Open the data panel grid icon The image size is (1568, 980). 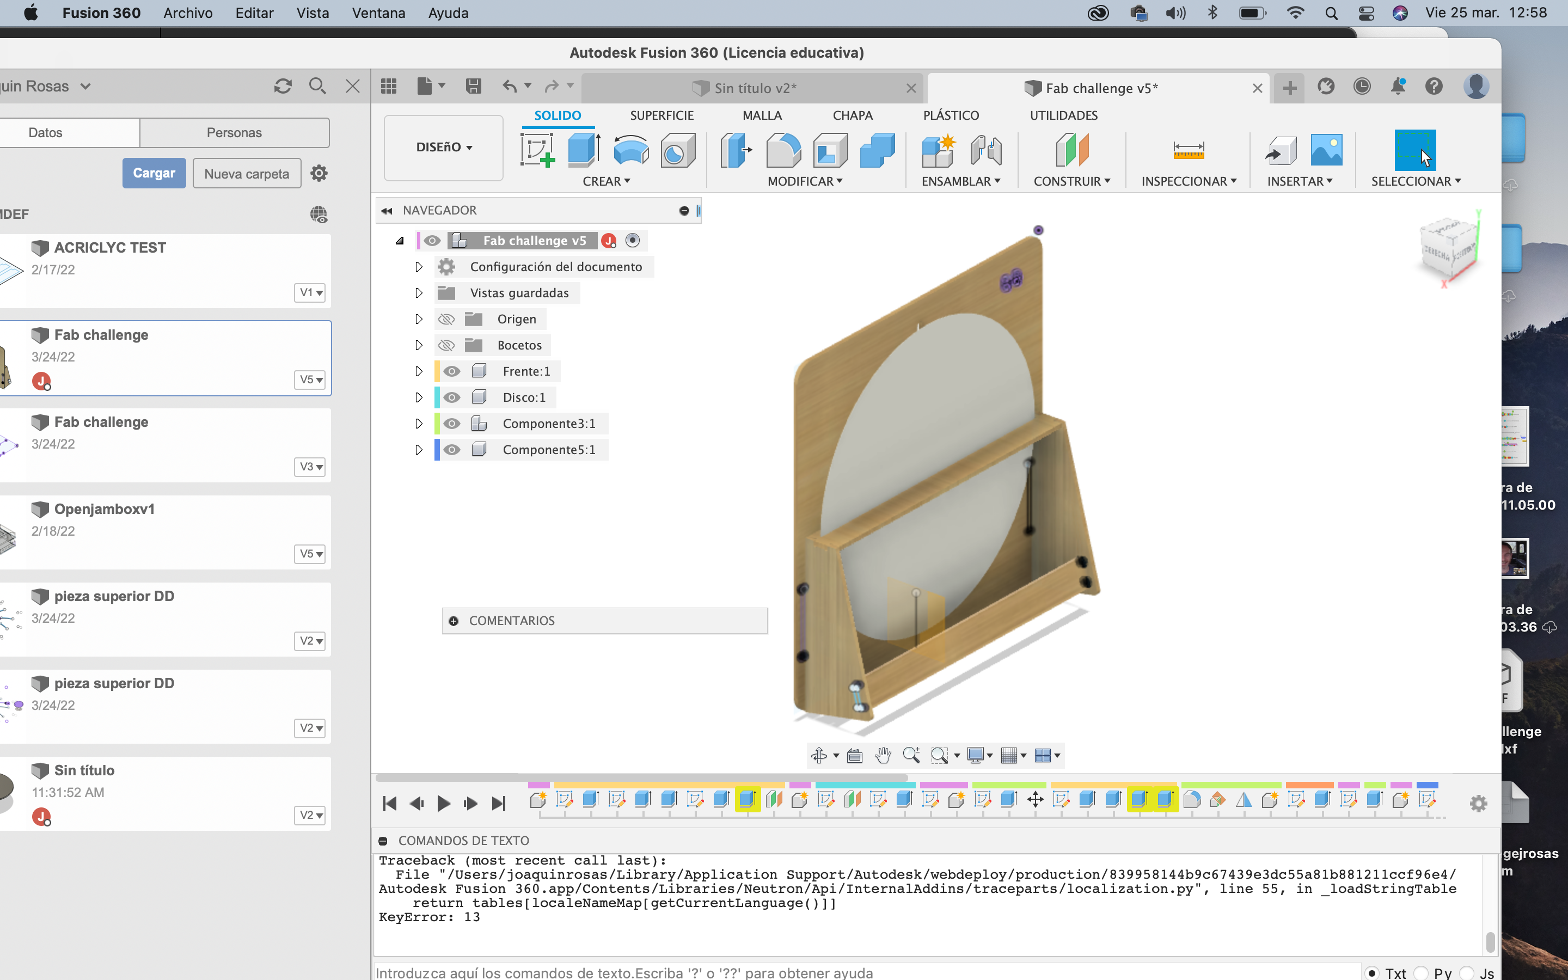click(389, 86)
